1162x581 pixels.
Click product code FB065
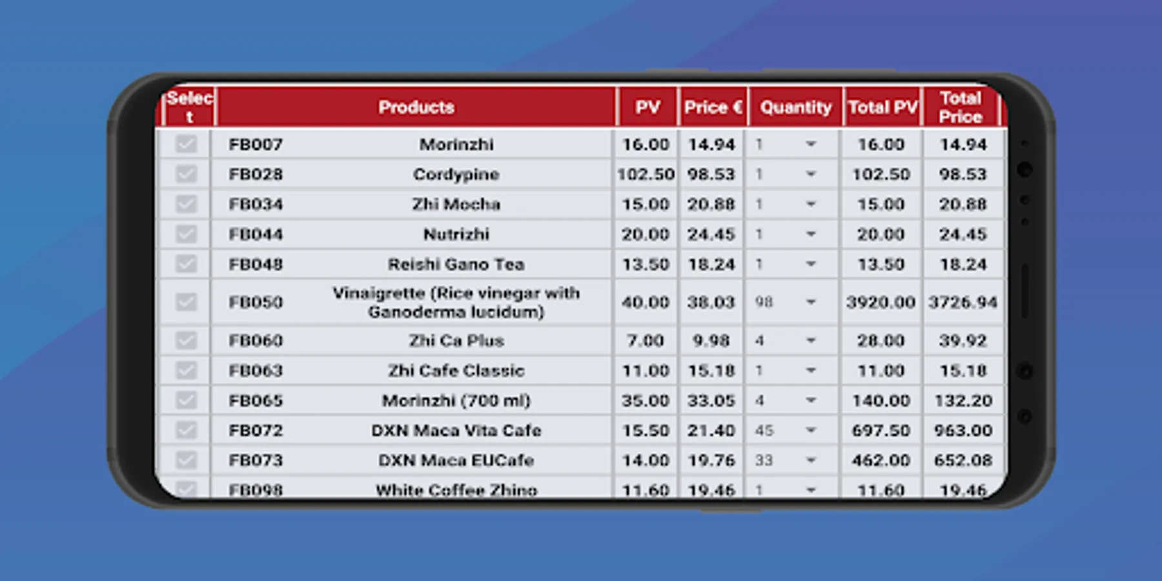pos(256,400)
